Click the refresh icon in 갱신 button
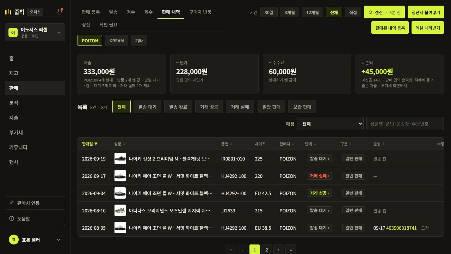This screenshot has height=254, width=451. pyautogui.click(x=370, y=12)
